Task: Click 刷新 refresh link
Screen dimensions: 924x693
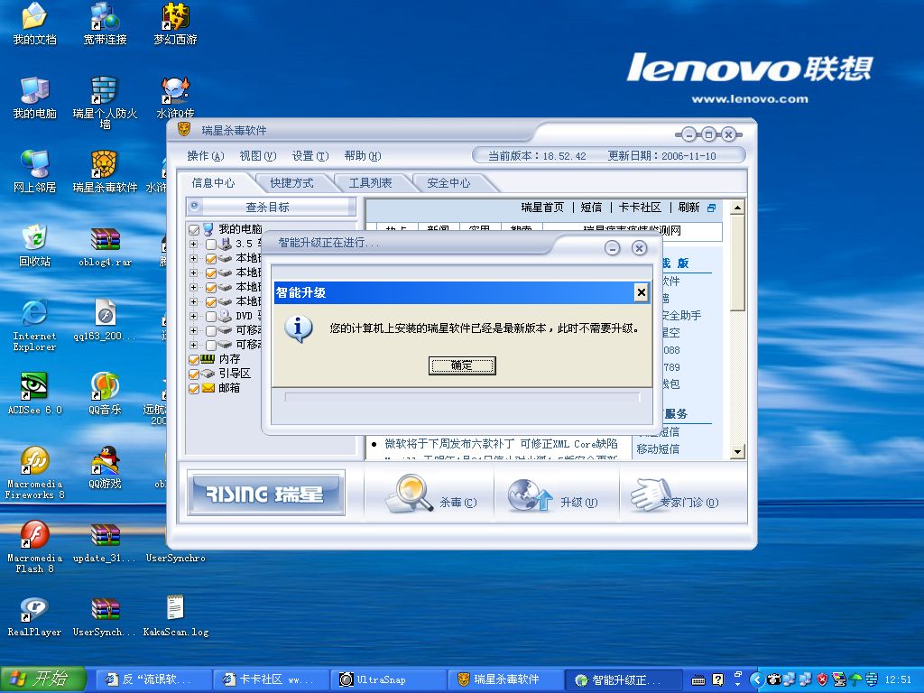Action: pos(688,208)
